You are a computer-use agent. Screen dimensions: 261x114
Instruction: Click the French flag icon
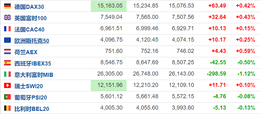pyautogui.click(x=8, y=29)
